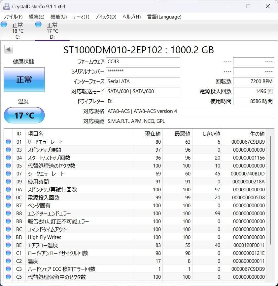The height and width of the screenshot is (286, 278).
Task: Click the blue health indicator above drive D:
Action: [38, 24]
